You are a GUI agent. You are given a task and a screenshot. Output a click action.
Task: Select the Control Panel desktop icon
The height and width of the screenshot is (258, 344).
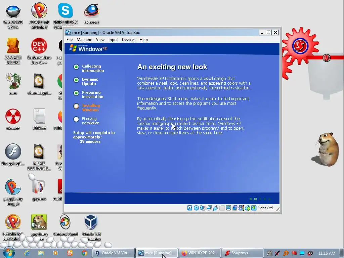pyautogui.click(x=66, y=225)
